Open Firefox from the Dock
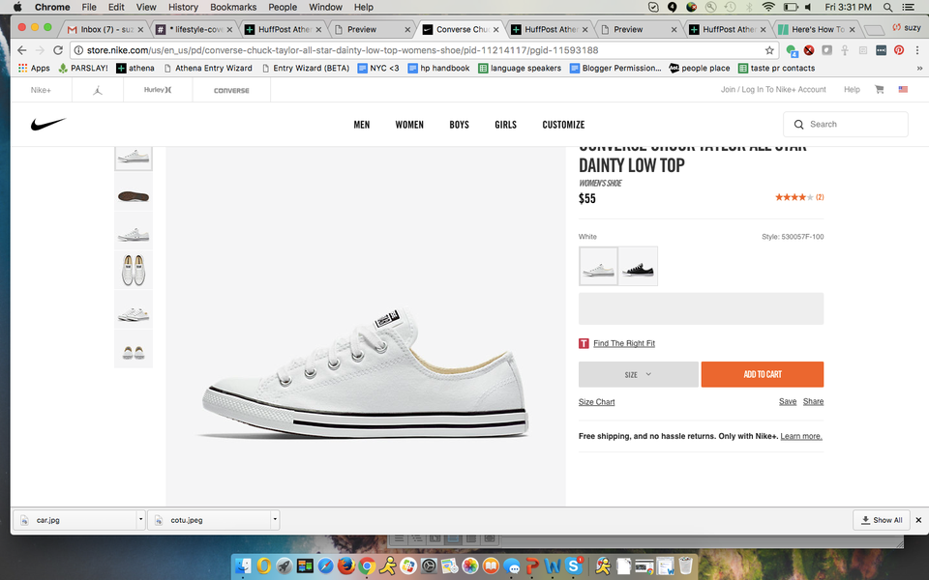Viewport: 929px width, 580px height. pyautogui.click(x=346, y=566)
